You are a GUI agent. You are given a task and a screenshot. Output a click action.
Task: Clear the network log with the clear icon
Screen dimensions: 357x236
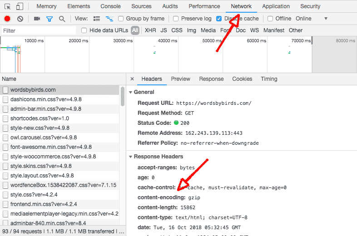click(20, 19)
